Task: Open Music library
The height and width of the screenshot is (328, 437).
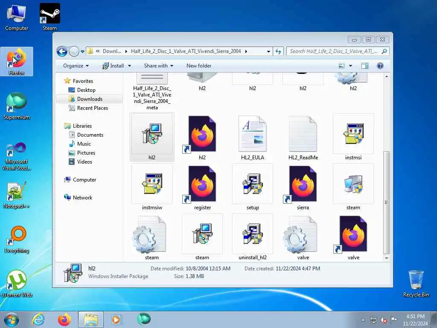Action: pyautogui.click(x=84, y=143)
